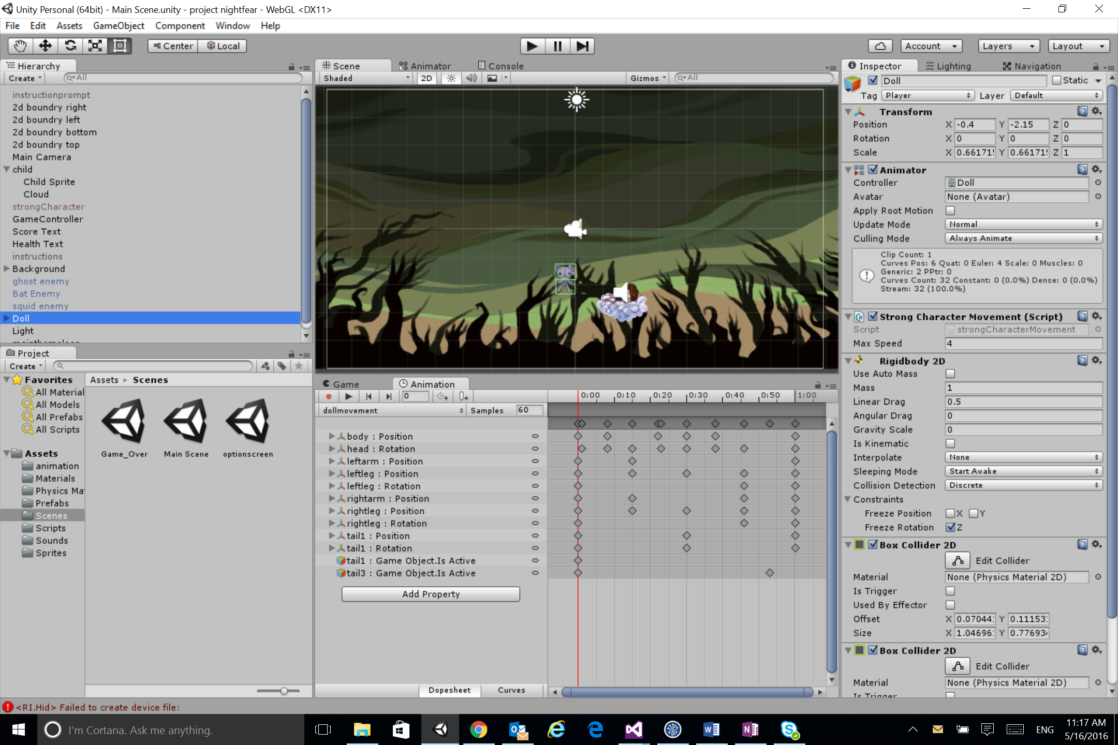Select the Rotate tool
Screen dimensions: 1118x745
point(70,46)
